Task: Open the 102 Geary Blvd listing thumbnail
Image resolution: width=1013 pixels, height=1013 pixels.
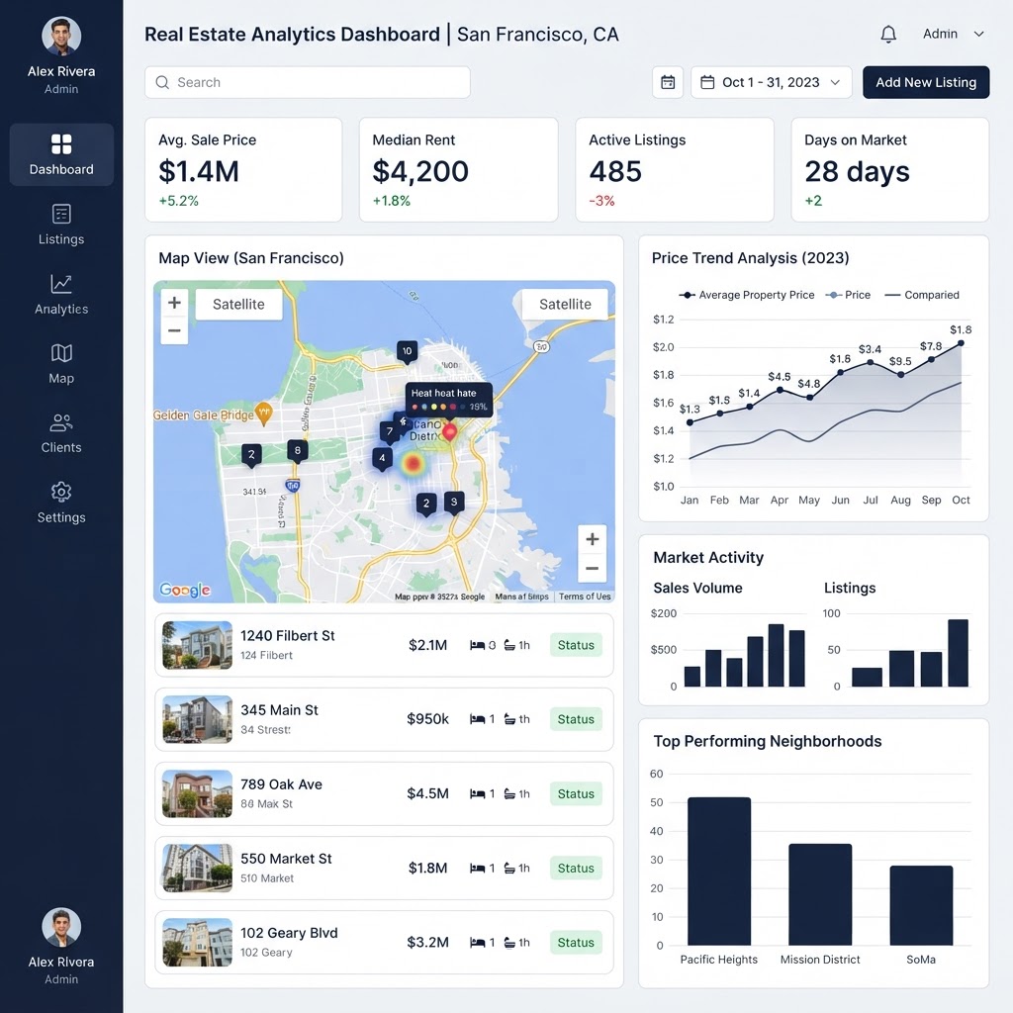Action: [x=197, y=942]
